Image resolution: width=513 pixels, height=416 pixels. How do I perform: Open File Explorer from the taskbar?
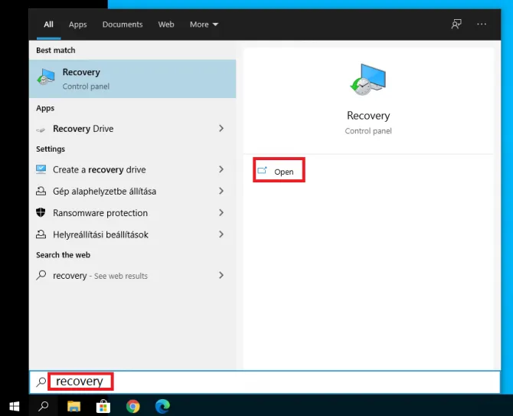click(x=74, y=406)
